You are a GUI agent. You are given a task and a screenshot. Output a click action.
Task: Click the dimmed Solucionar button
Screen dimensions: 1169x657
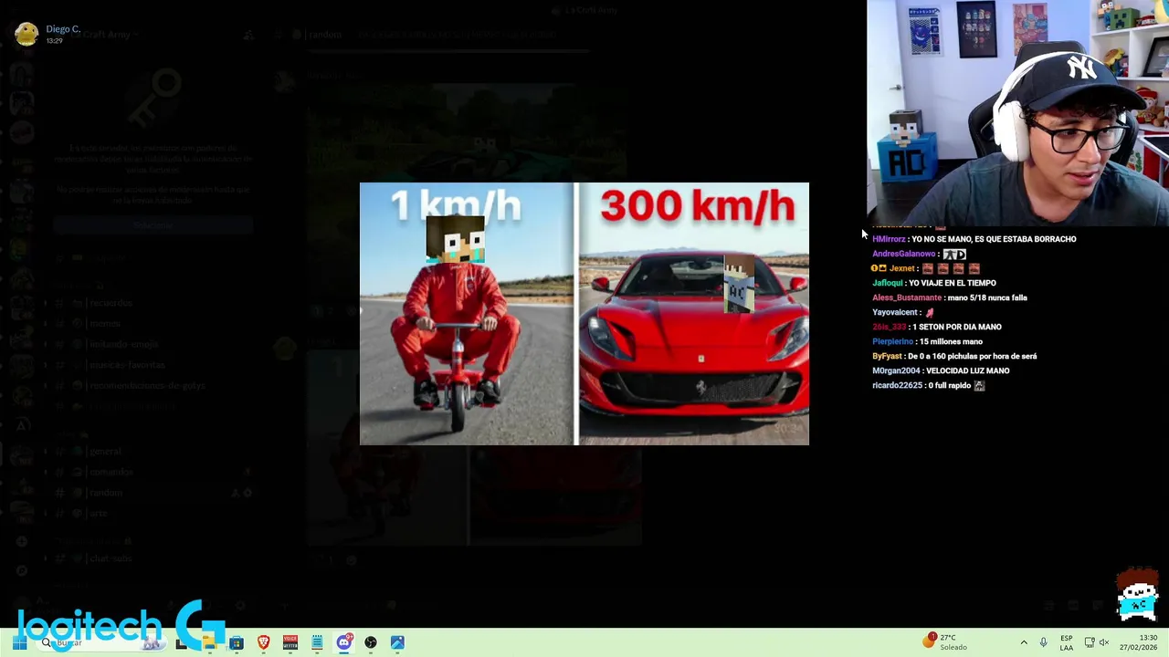pyautogui.click(x=153, y=224)
